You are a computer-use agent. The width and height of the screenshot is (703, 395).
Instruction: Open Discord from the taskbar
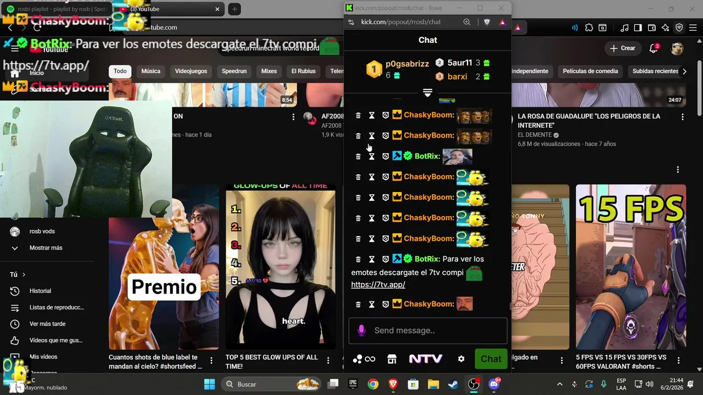coord(494,384)
